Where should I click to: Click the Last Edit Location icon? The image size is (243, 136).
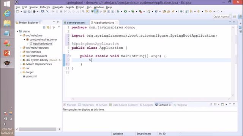206,11
